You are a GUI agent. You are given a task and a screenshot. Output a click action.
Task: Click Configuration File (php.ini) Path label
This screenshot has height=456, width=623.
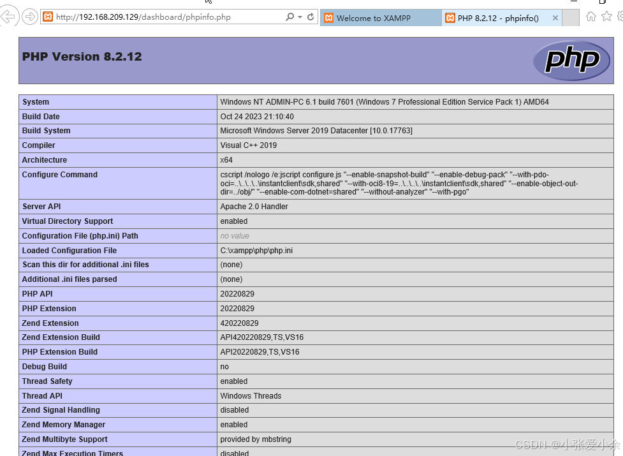[80, 235]
